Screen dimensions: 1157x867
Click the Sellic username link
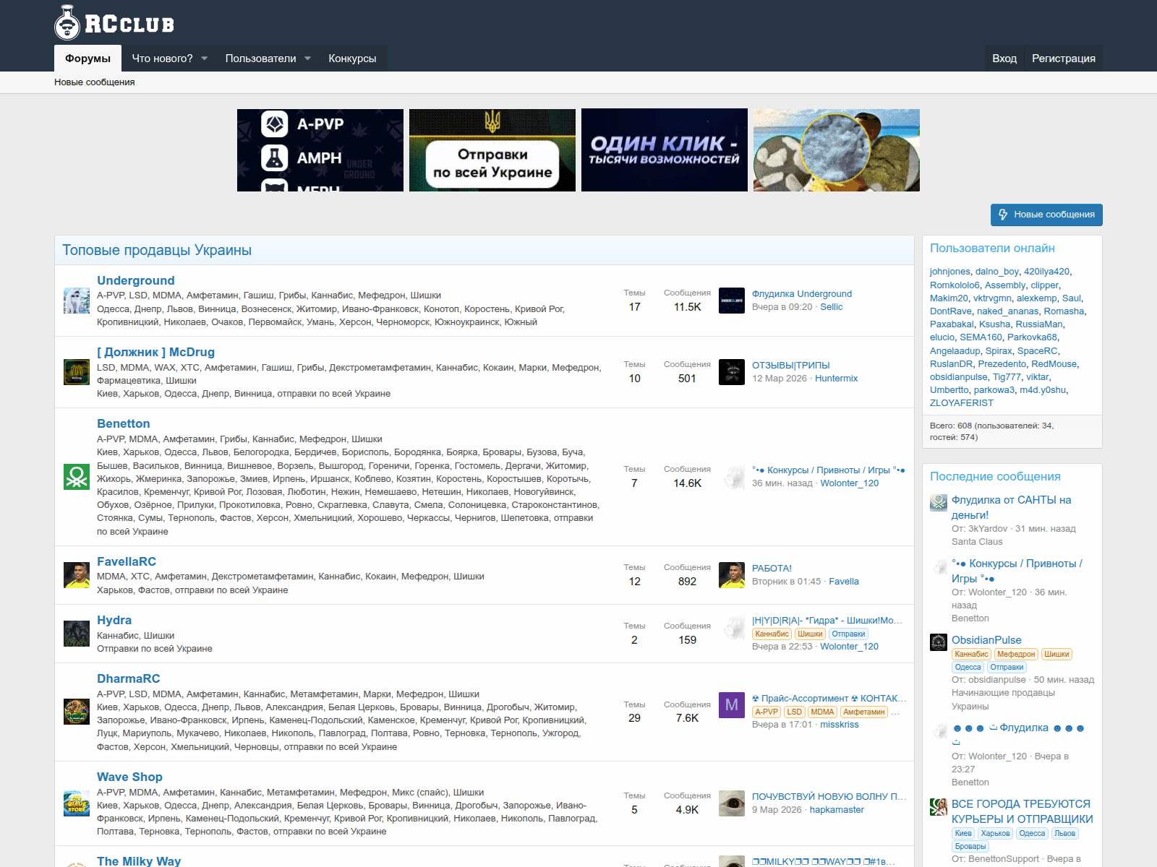(x=832, y=306)
